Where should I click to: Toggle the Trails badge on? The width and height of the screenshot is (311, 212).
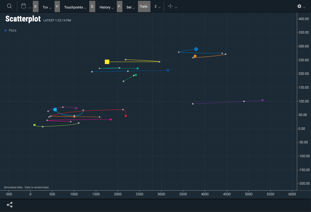point(144,6)
